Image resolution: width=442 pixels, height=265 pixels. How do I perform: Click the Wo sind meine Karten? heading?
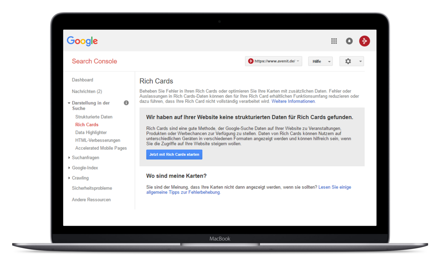pyautogui.click(x=176, y=176)
